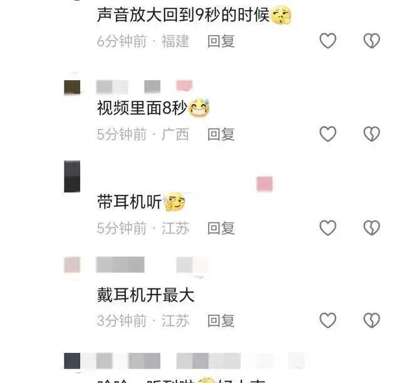Open avatar of 戴耳机开最大 commenter
Image resolution: width=401 pixels, height=383 pixels.
(x=72, y=265)
